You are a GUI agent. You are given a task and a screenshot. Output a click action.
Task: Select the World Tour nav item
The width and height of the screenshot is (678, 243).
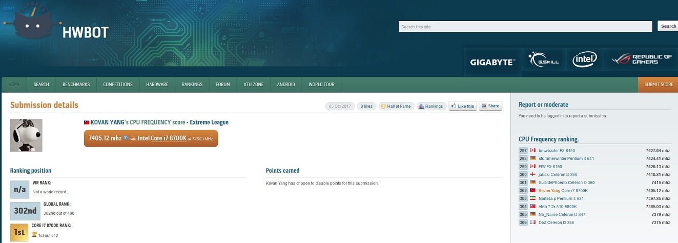pyautogui.click(x=321, y=85)
